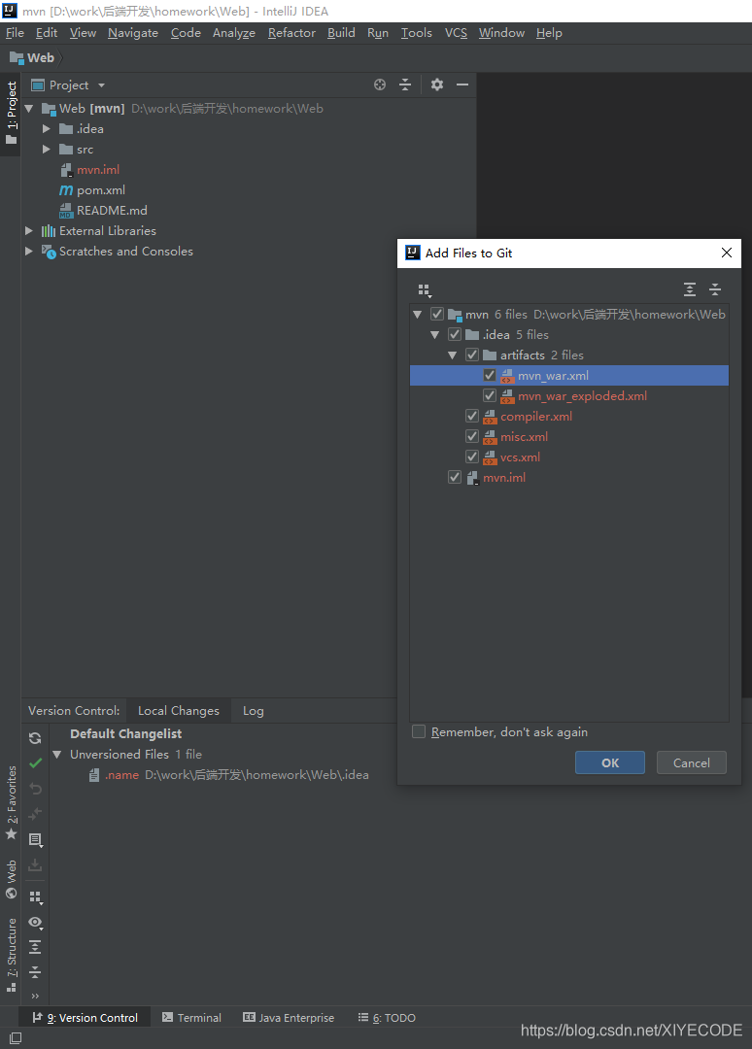752x1049 pixels.
Task: Close the Add Files to Git dialog
Action: [x=727, y=253]
